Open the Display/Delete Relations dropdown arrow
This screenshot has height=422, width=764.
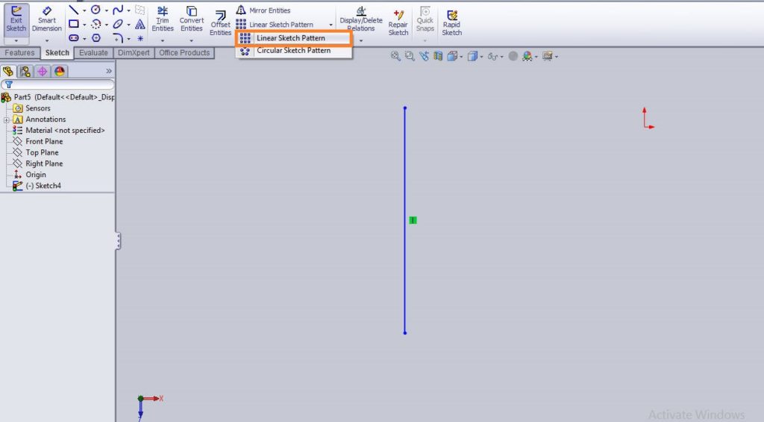point(361,40)
